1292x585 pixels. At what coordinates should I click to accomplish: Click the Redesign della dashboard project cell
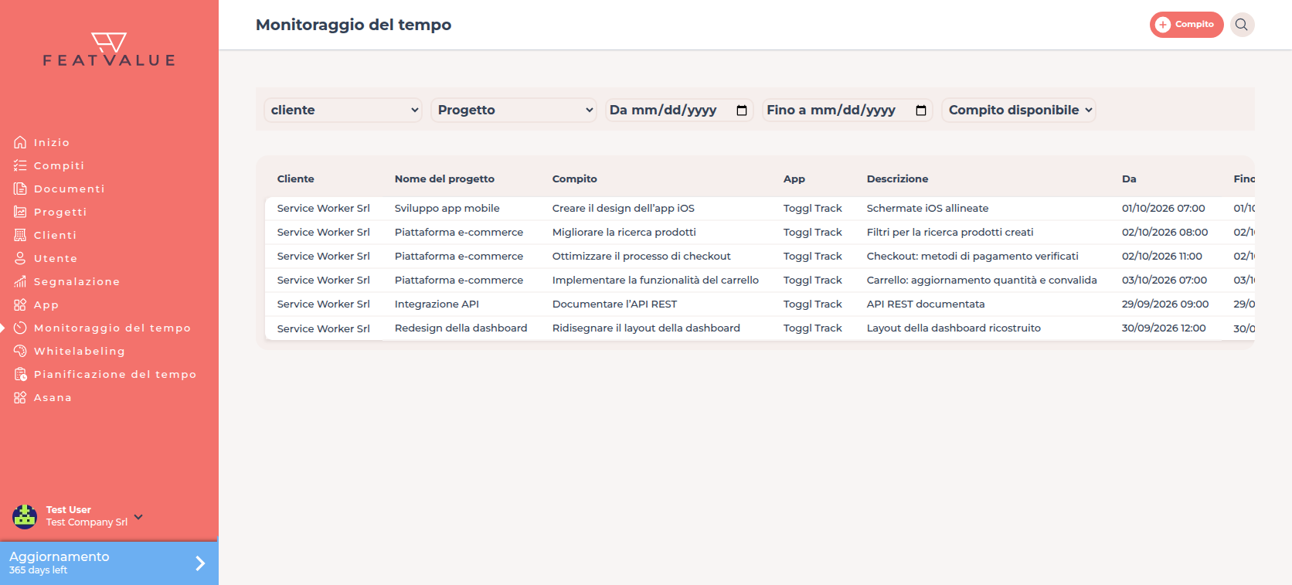click(461, 328)
